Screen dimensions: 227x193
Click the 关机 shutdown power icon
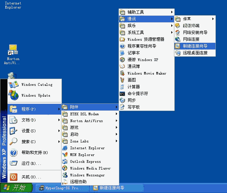coord(14,177)
